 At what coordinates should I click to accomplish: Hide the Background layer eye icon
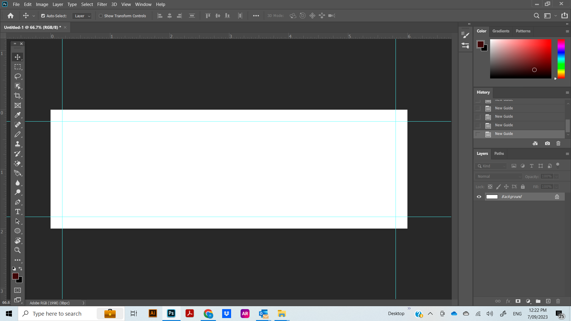(x=479, y=197)
